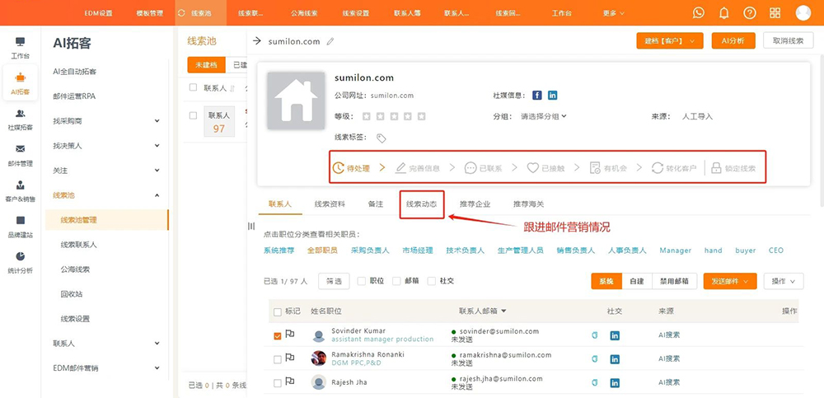Collapse the 线索池 menu group
Image resolution: width=824 pixels, height=398 pixels.
[x=157, y=195]
